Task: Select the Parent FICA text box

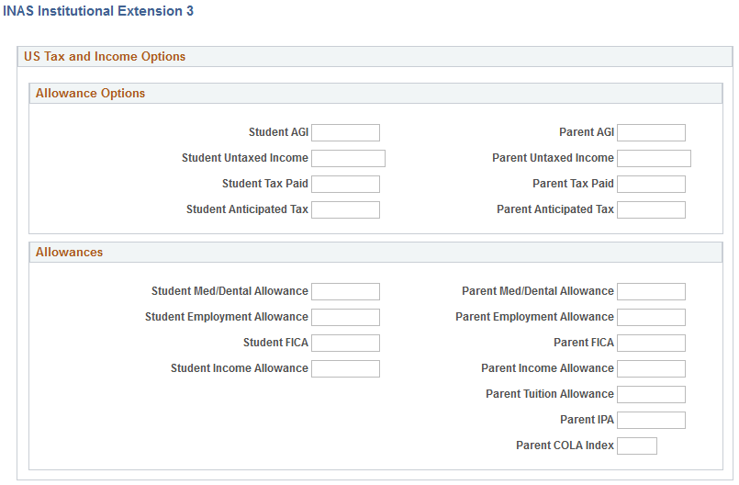Action: pyautogui.click(x=651, y=344)
